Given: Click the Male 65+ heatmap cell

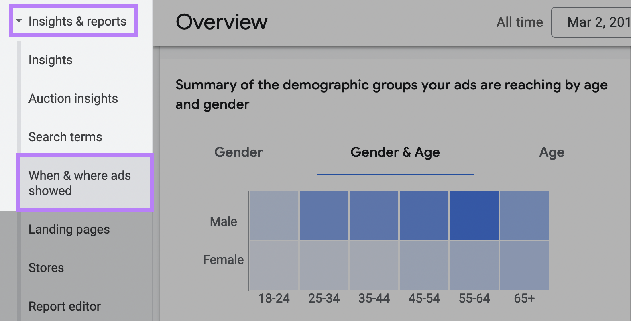Looking at the screenshot, I should click(524, 215).
